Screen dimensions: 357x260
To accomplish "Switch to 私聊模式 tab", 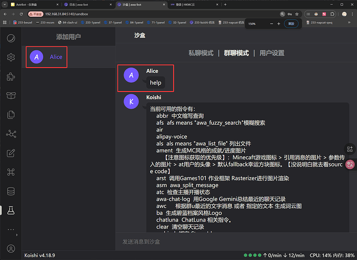I will (x=201, y=53).
